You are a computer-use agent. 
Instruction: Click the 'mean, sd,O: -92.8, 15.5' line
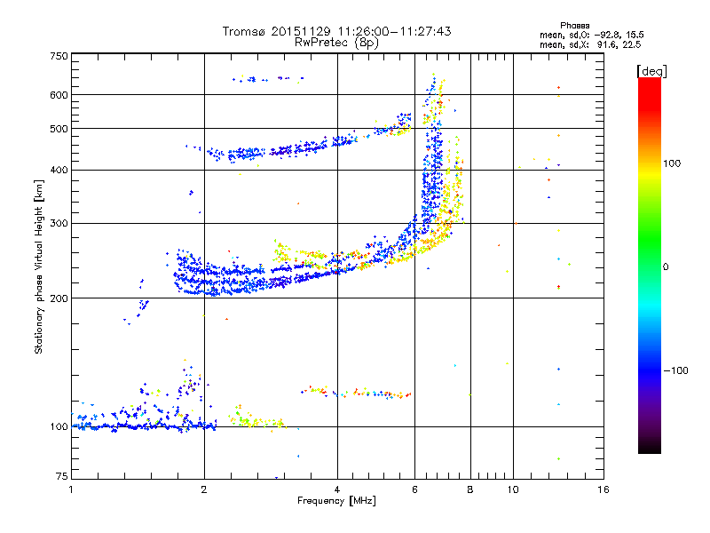coord(591,35)
